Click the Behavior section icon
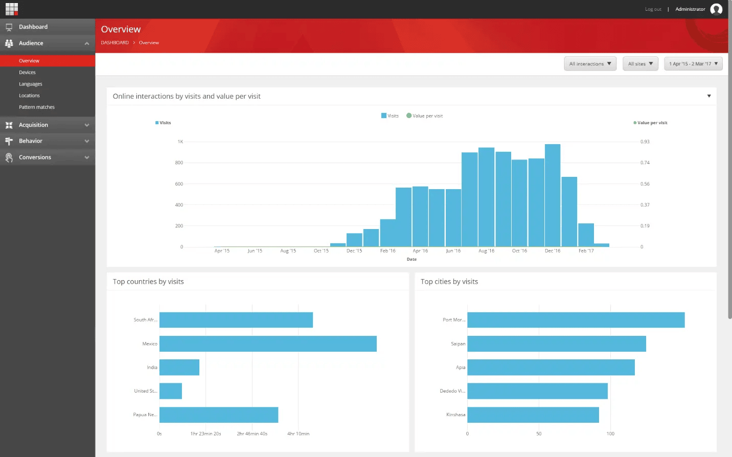 click(x=9, y=141)
